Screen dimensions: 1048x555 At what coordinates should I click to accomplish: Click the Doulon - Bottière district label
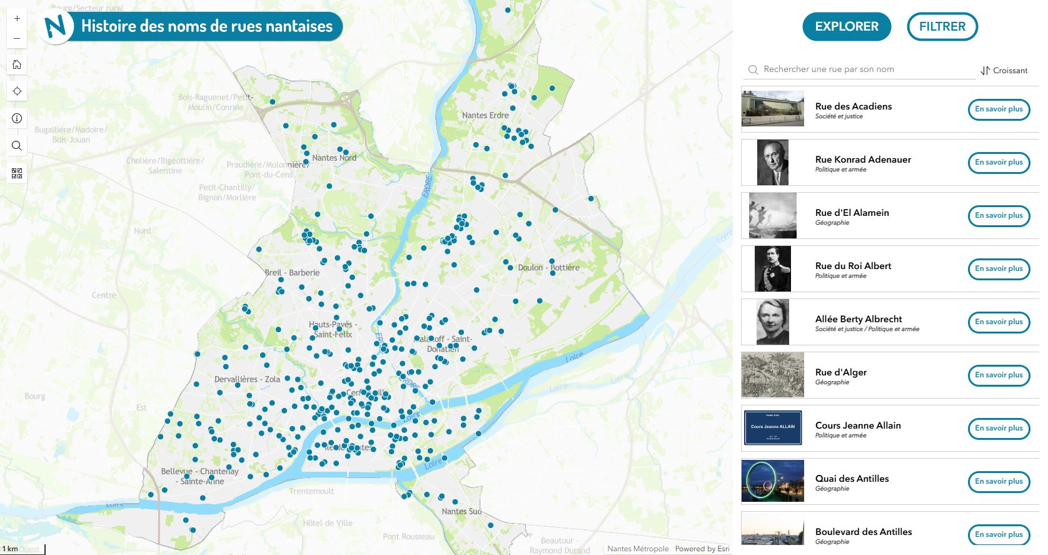point(548,267)
